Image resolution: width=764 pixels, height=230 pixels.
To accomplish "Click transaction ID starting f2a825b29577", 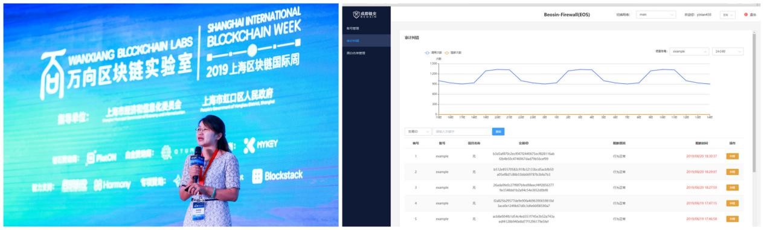I will pos(524,203).
